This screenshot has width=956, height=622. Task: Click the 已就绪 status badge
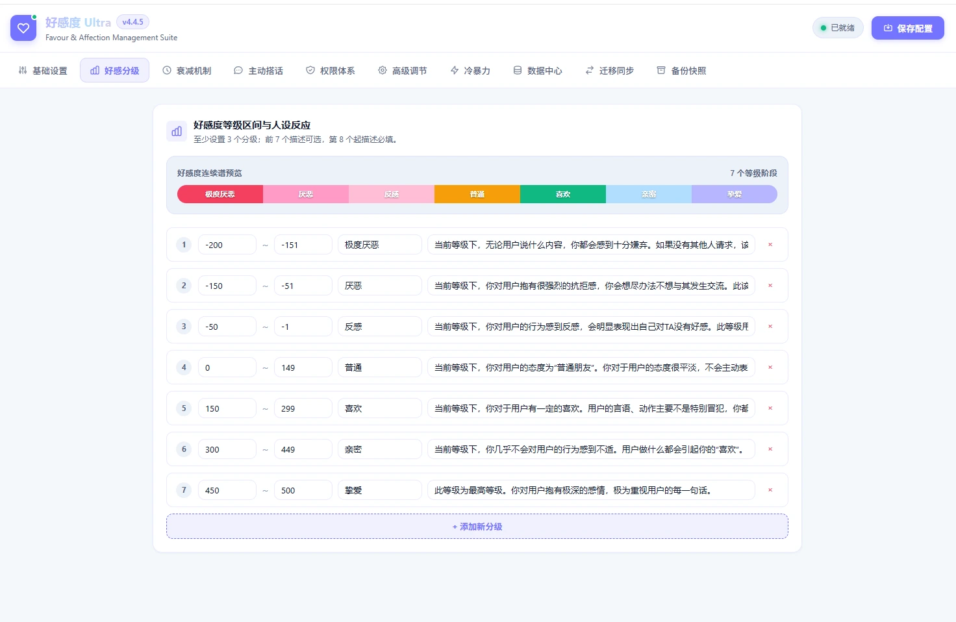click(x=838, y=28)
